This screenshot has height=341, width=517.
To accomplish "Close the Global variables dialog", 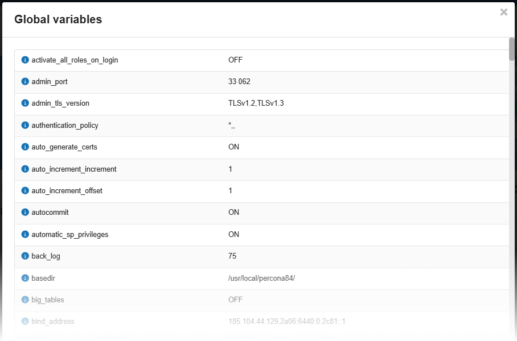I will pos(503,12).
